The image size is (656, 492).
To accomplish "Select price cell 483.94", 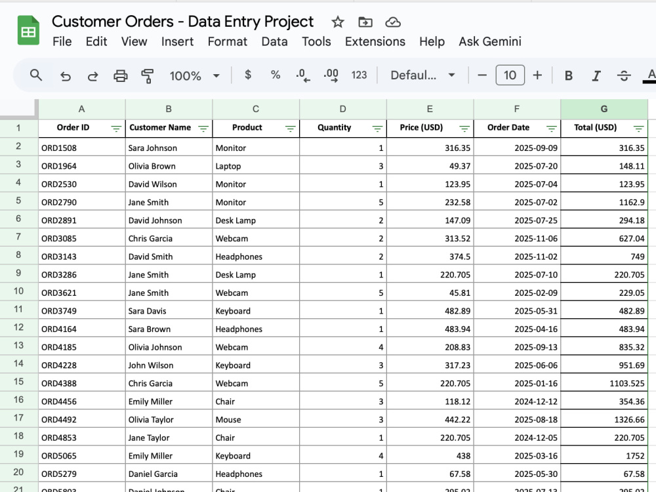I will (x=430, y=329).
